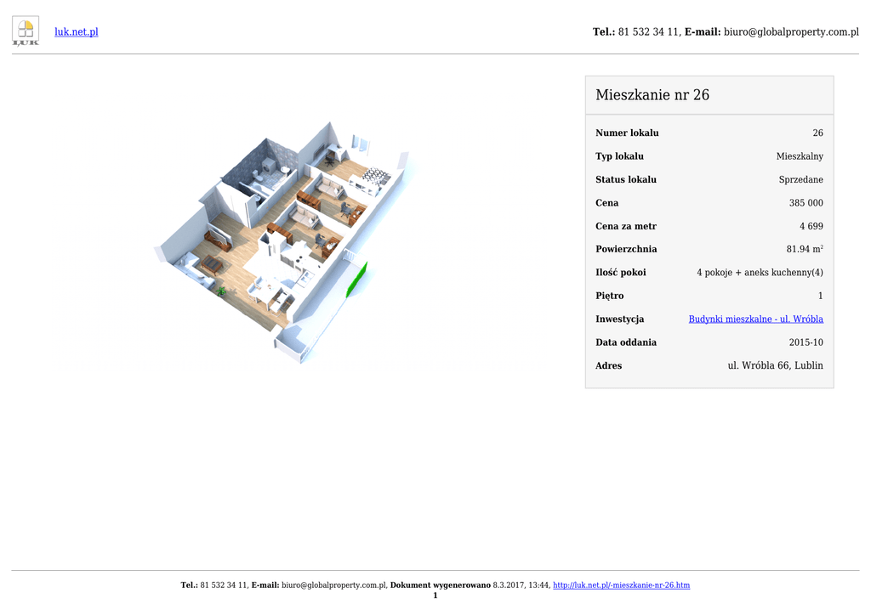Select the 'Numer lokalu' row label
This screenshot has width=871, height=616.
(x=627, y=133)
